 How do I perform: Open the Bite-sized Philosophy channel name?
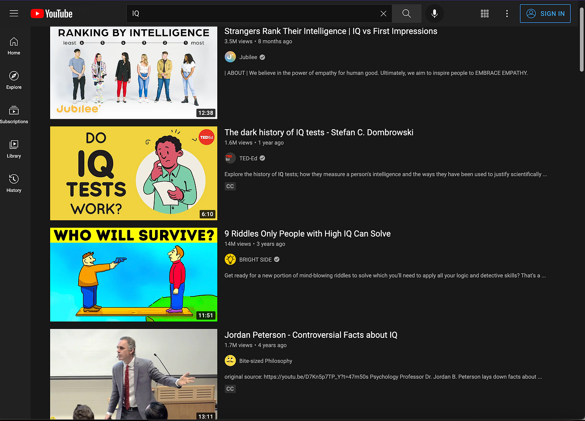(x=266, y=361)
